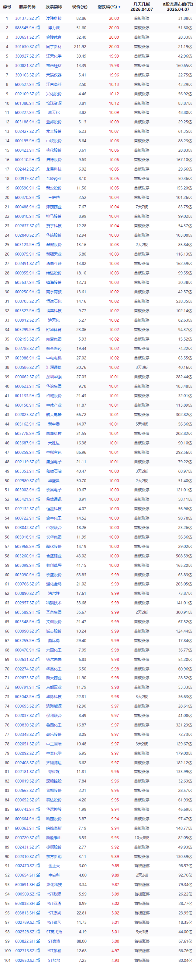Image resolution: width=196 pixels, height=966 pixels.
Task: Open stock code link 300821.SZ
Action: (24, 65)
